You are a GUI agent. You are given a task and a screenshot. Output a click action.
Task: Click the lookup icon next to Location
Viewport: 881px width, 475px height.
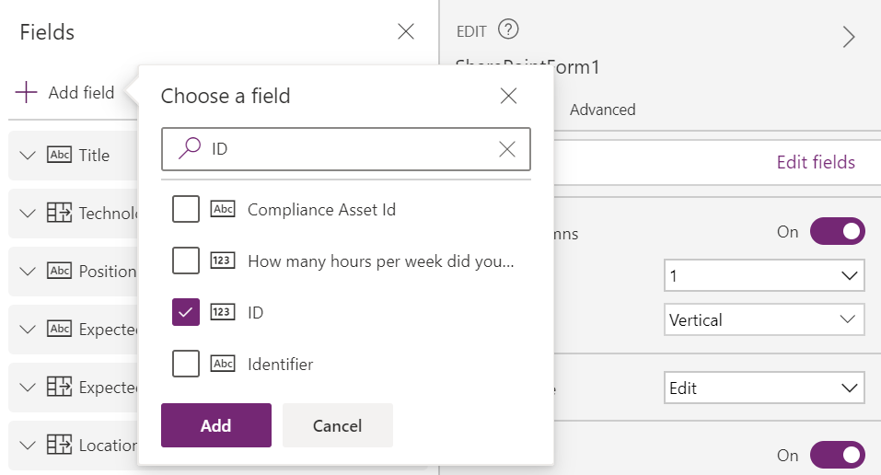pyautogui.click(x=60, y=445)
